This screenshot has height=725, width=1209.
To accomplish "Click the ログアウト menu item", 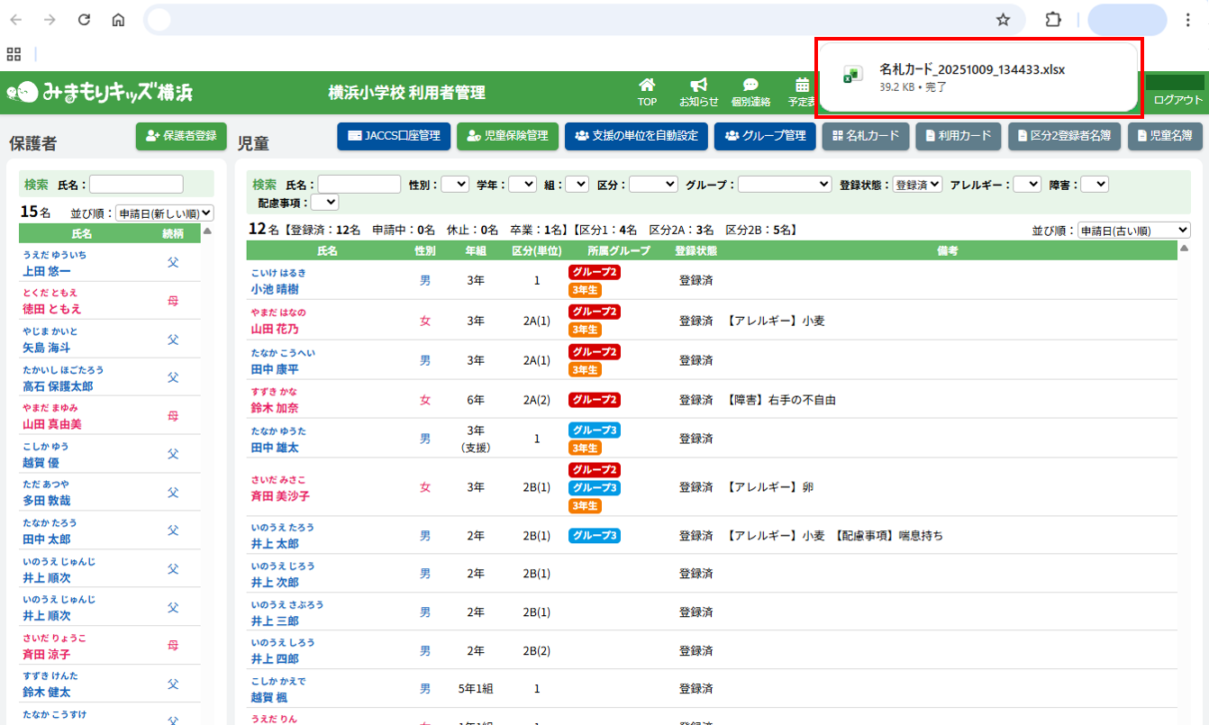I will pyautogui.click(x=1177, y=100).
